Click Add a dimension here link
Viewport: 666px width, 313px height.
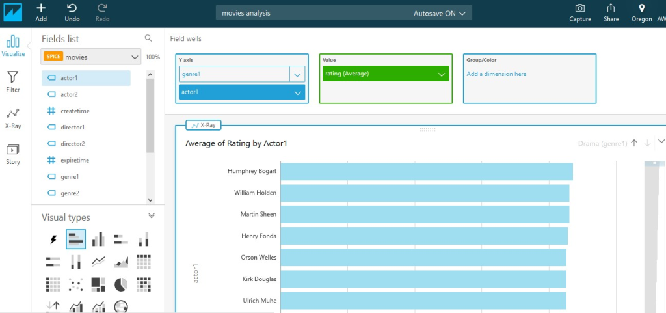coord(496,74)
